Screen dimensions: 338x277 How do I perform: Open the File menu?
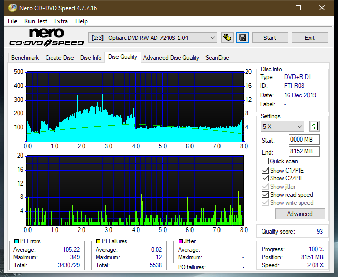click(x=12, y=21)
